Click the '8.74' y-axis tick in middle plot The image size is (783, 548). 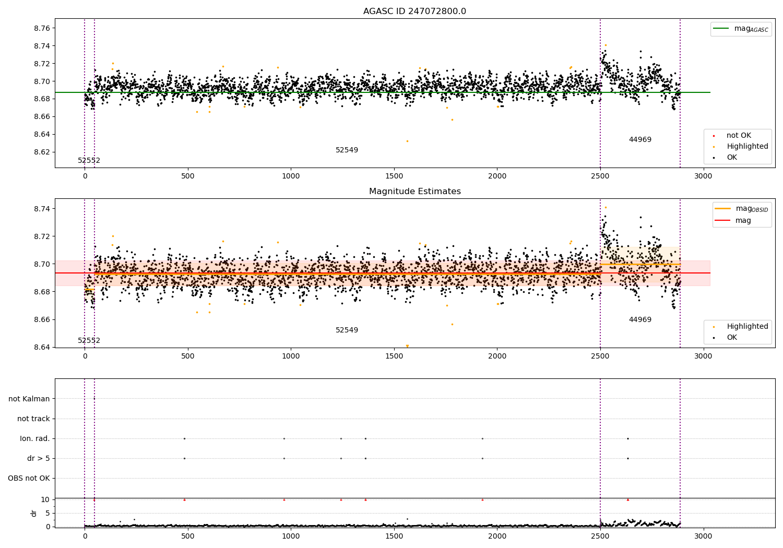click(x=41, y=209)
